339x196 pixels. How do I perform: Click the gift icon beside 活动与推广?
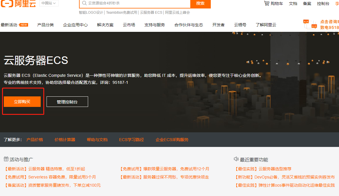pos(6,159)
